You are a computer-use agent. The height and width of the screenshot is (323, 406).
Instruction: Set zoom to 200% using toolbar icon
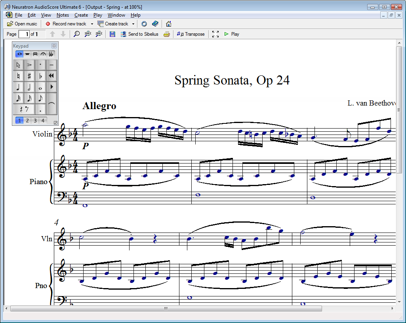99,34
